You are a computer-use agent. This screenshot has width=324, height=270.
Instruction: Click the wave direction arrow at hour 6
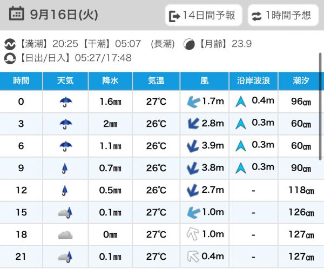pos(240,146)
